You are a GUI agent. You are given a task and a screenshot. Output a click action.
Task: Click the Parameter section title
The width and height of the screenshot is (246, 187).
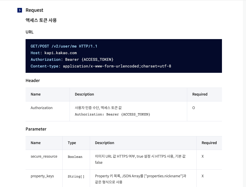[x=36, y=129]
